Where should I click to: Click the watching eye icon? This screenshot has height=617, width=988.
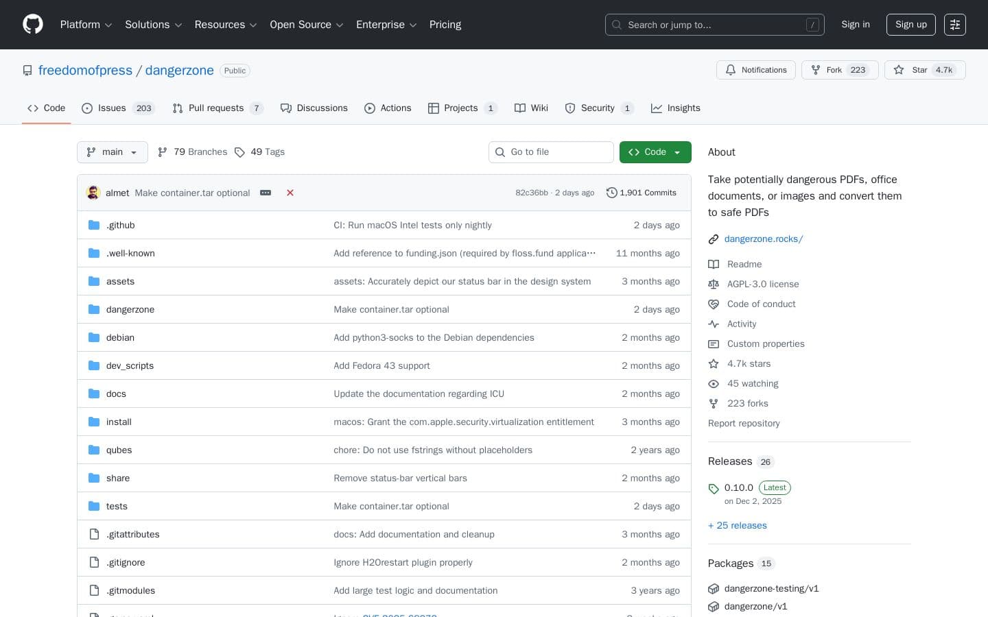coord(714,383)
